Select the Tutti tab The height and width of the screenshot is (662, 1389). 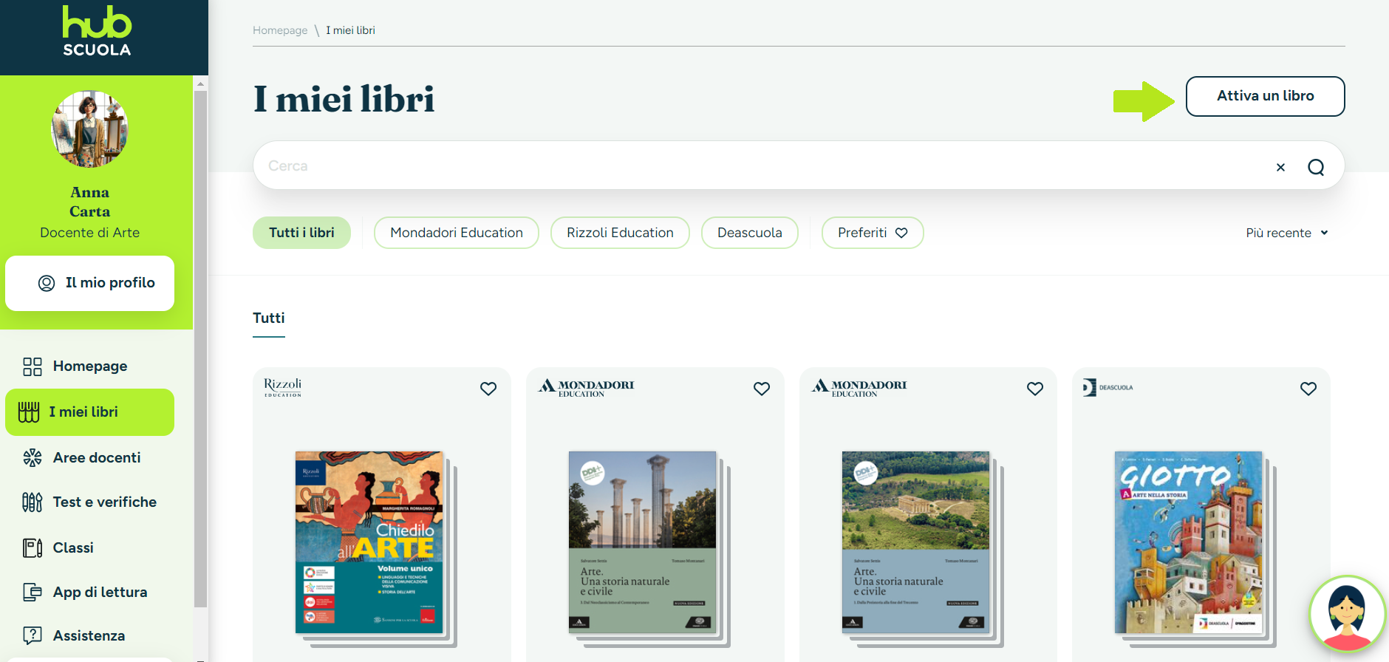pos(269,319)
